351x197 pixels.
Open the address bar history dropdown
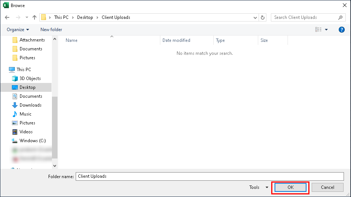coord(255,17)
